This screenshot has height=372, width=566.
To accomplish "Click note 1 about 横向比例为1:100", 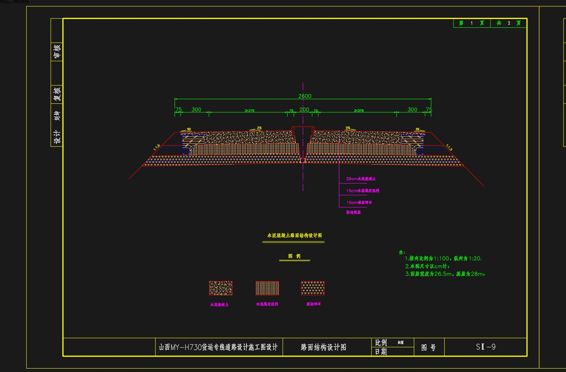I will [x=443, y=258].
